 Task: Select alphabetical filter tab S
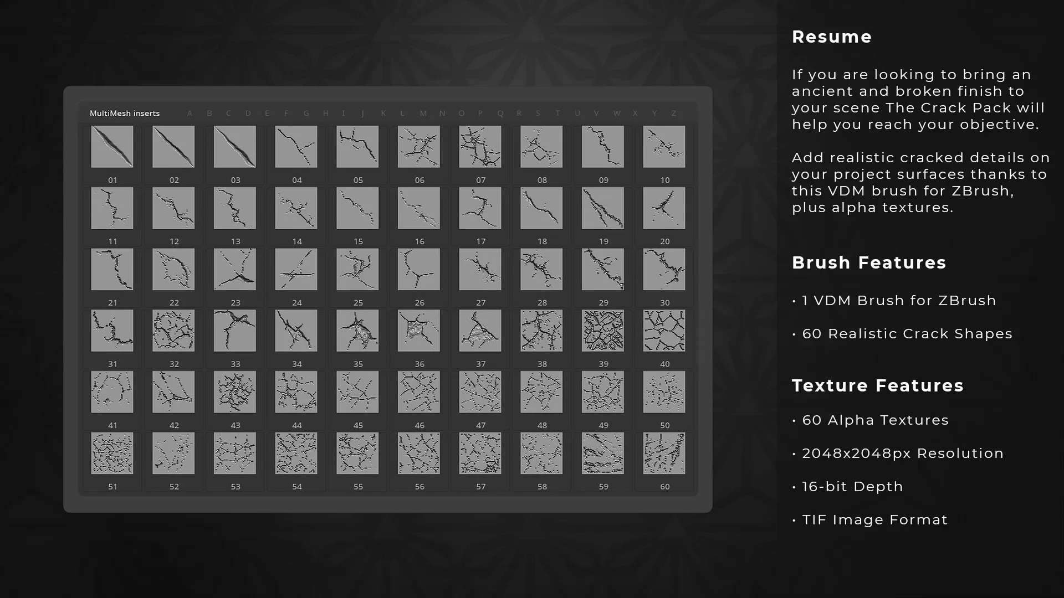(x=538, y=113)
